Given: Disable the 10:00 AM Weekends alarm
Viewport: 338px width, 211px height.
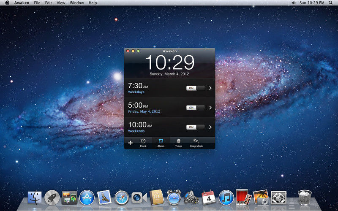Looking at the screenshot, I should (x=195, y=127).
